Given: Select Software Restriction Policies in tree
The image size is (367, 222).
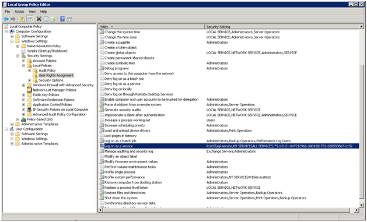Looking at the screenshot, I should tap(54, 100).
